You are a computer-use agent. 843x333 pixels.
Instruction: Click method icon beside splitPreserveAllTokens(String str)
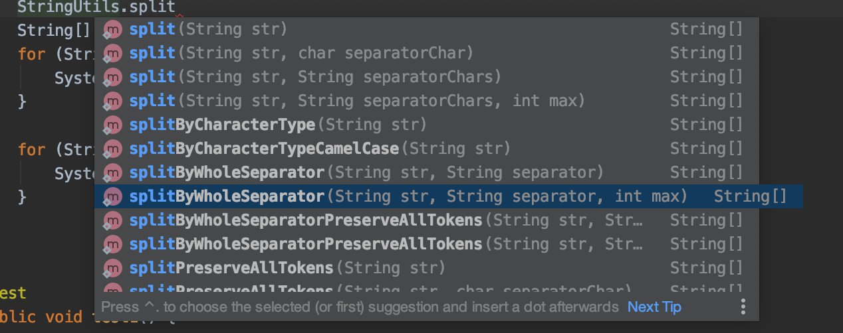(114, 268)
